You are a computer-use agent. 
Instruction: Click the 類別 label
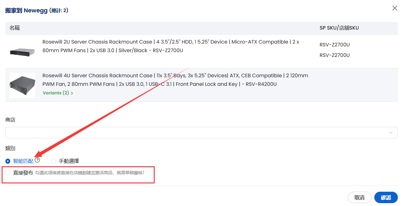point(10,148)
